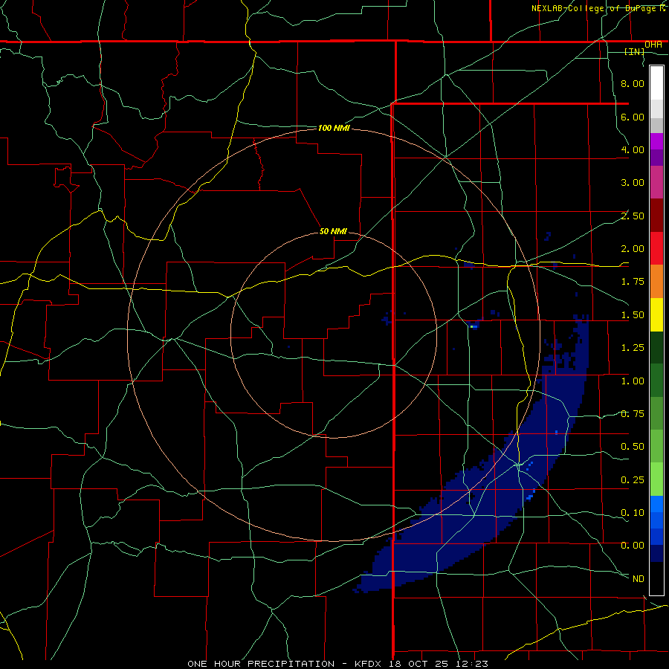Select the dark red swatch beside 2.50
Screen dimensions: 669x669
point(656,216)
